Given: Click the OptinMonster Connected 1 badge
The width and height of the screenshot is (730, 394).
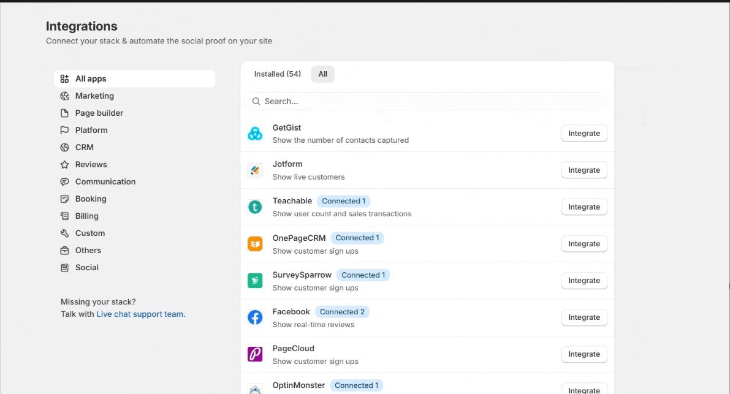Looking at the screenshot, I should point(357,385).
